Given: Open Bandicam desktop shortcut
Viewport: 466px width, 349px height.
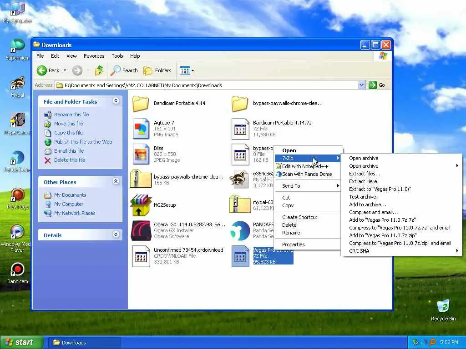Looking at the screenshot, I should pyautogui.click(x=17, y=273).
